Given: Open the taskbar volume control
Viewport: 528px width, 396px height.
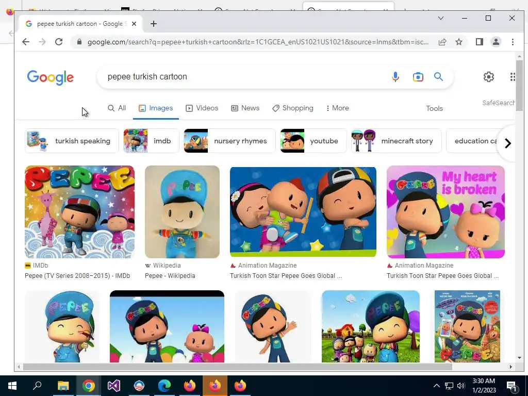Looking at the screenshot, I should [461, 386].
